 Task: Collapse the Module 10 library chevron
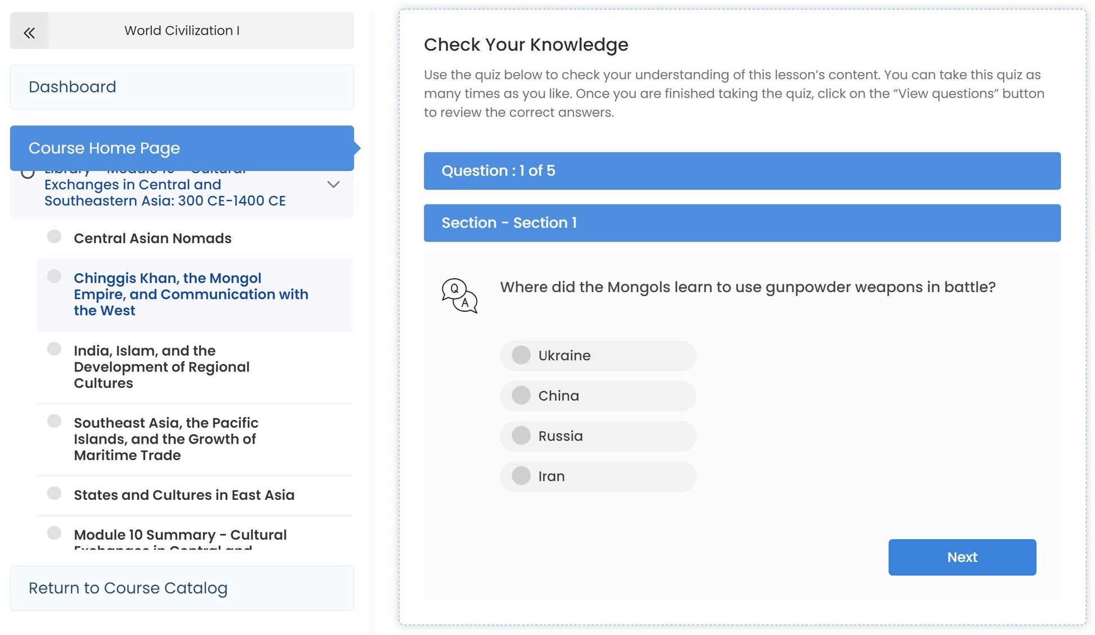pos(333,185)
